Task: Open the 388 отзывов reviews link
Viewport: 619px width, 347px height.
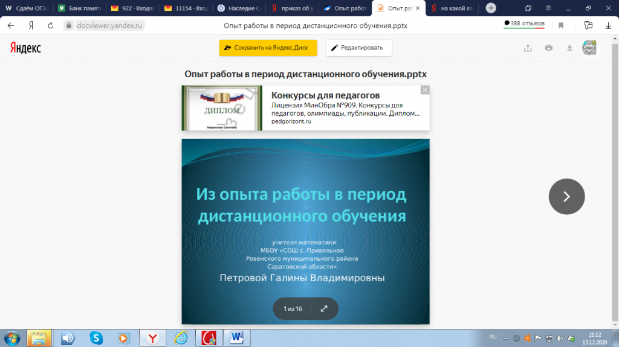Action: [x=524, y=24]
